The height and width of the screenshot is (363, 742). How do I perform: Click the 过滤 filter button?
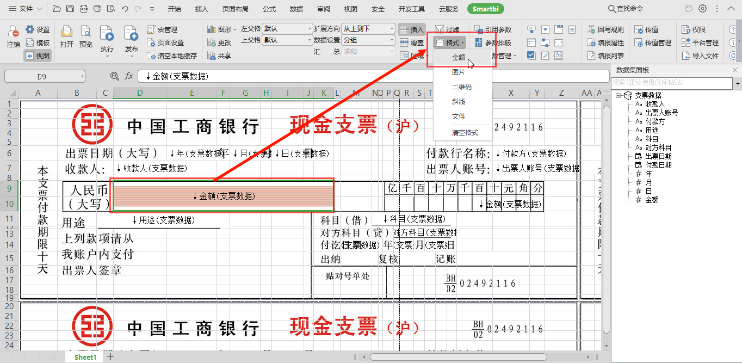click(447, 29)
